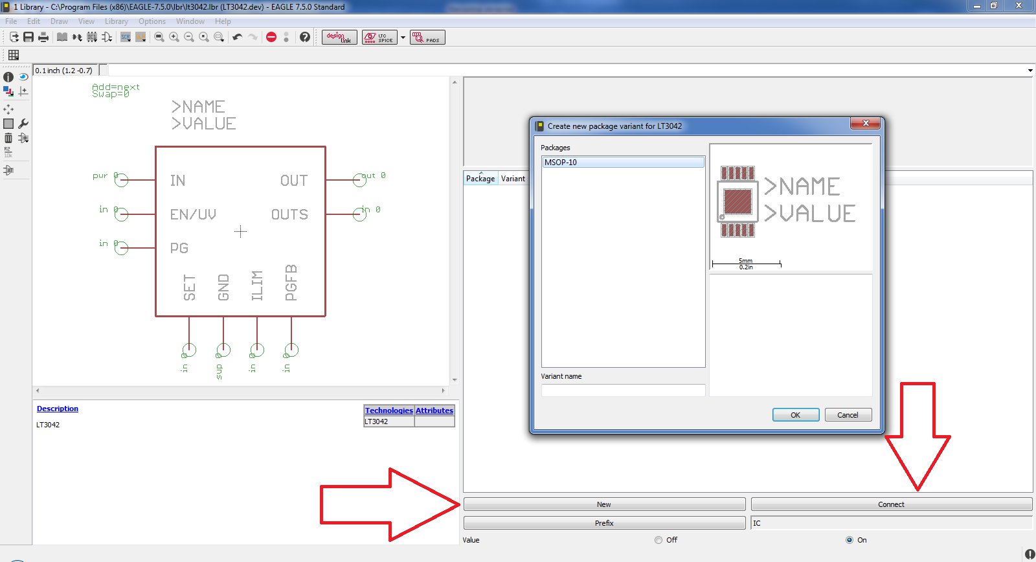Select MSOP-10 in Packages list
Image resolution: width=1036 pixels, height=562 pixels.
pos(623,163)
